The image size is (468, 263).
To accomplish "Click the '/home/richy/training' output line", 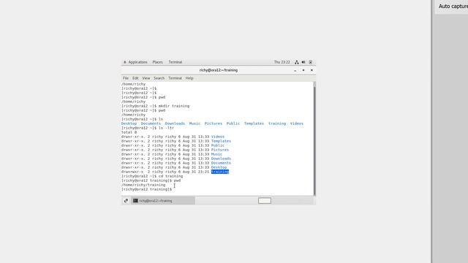I will pyautogui.click(x=143, y=185).
